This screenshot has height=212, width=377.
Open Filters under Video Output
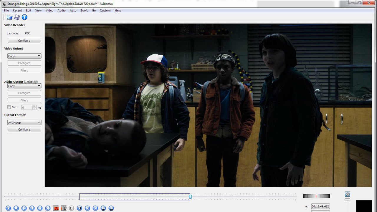click(24, 70)
